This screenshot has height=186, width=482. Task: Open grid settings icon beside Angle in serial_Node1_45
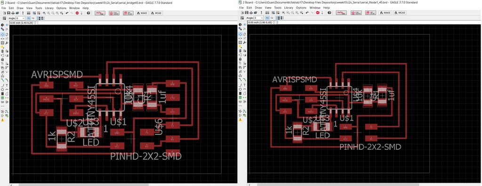pyautogui.click(x=242, y=18)
